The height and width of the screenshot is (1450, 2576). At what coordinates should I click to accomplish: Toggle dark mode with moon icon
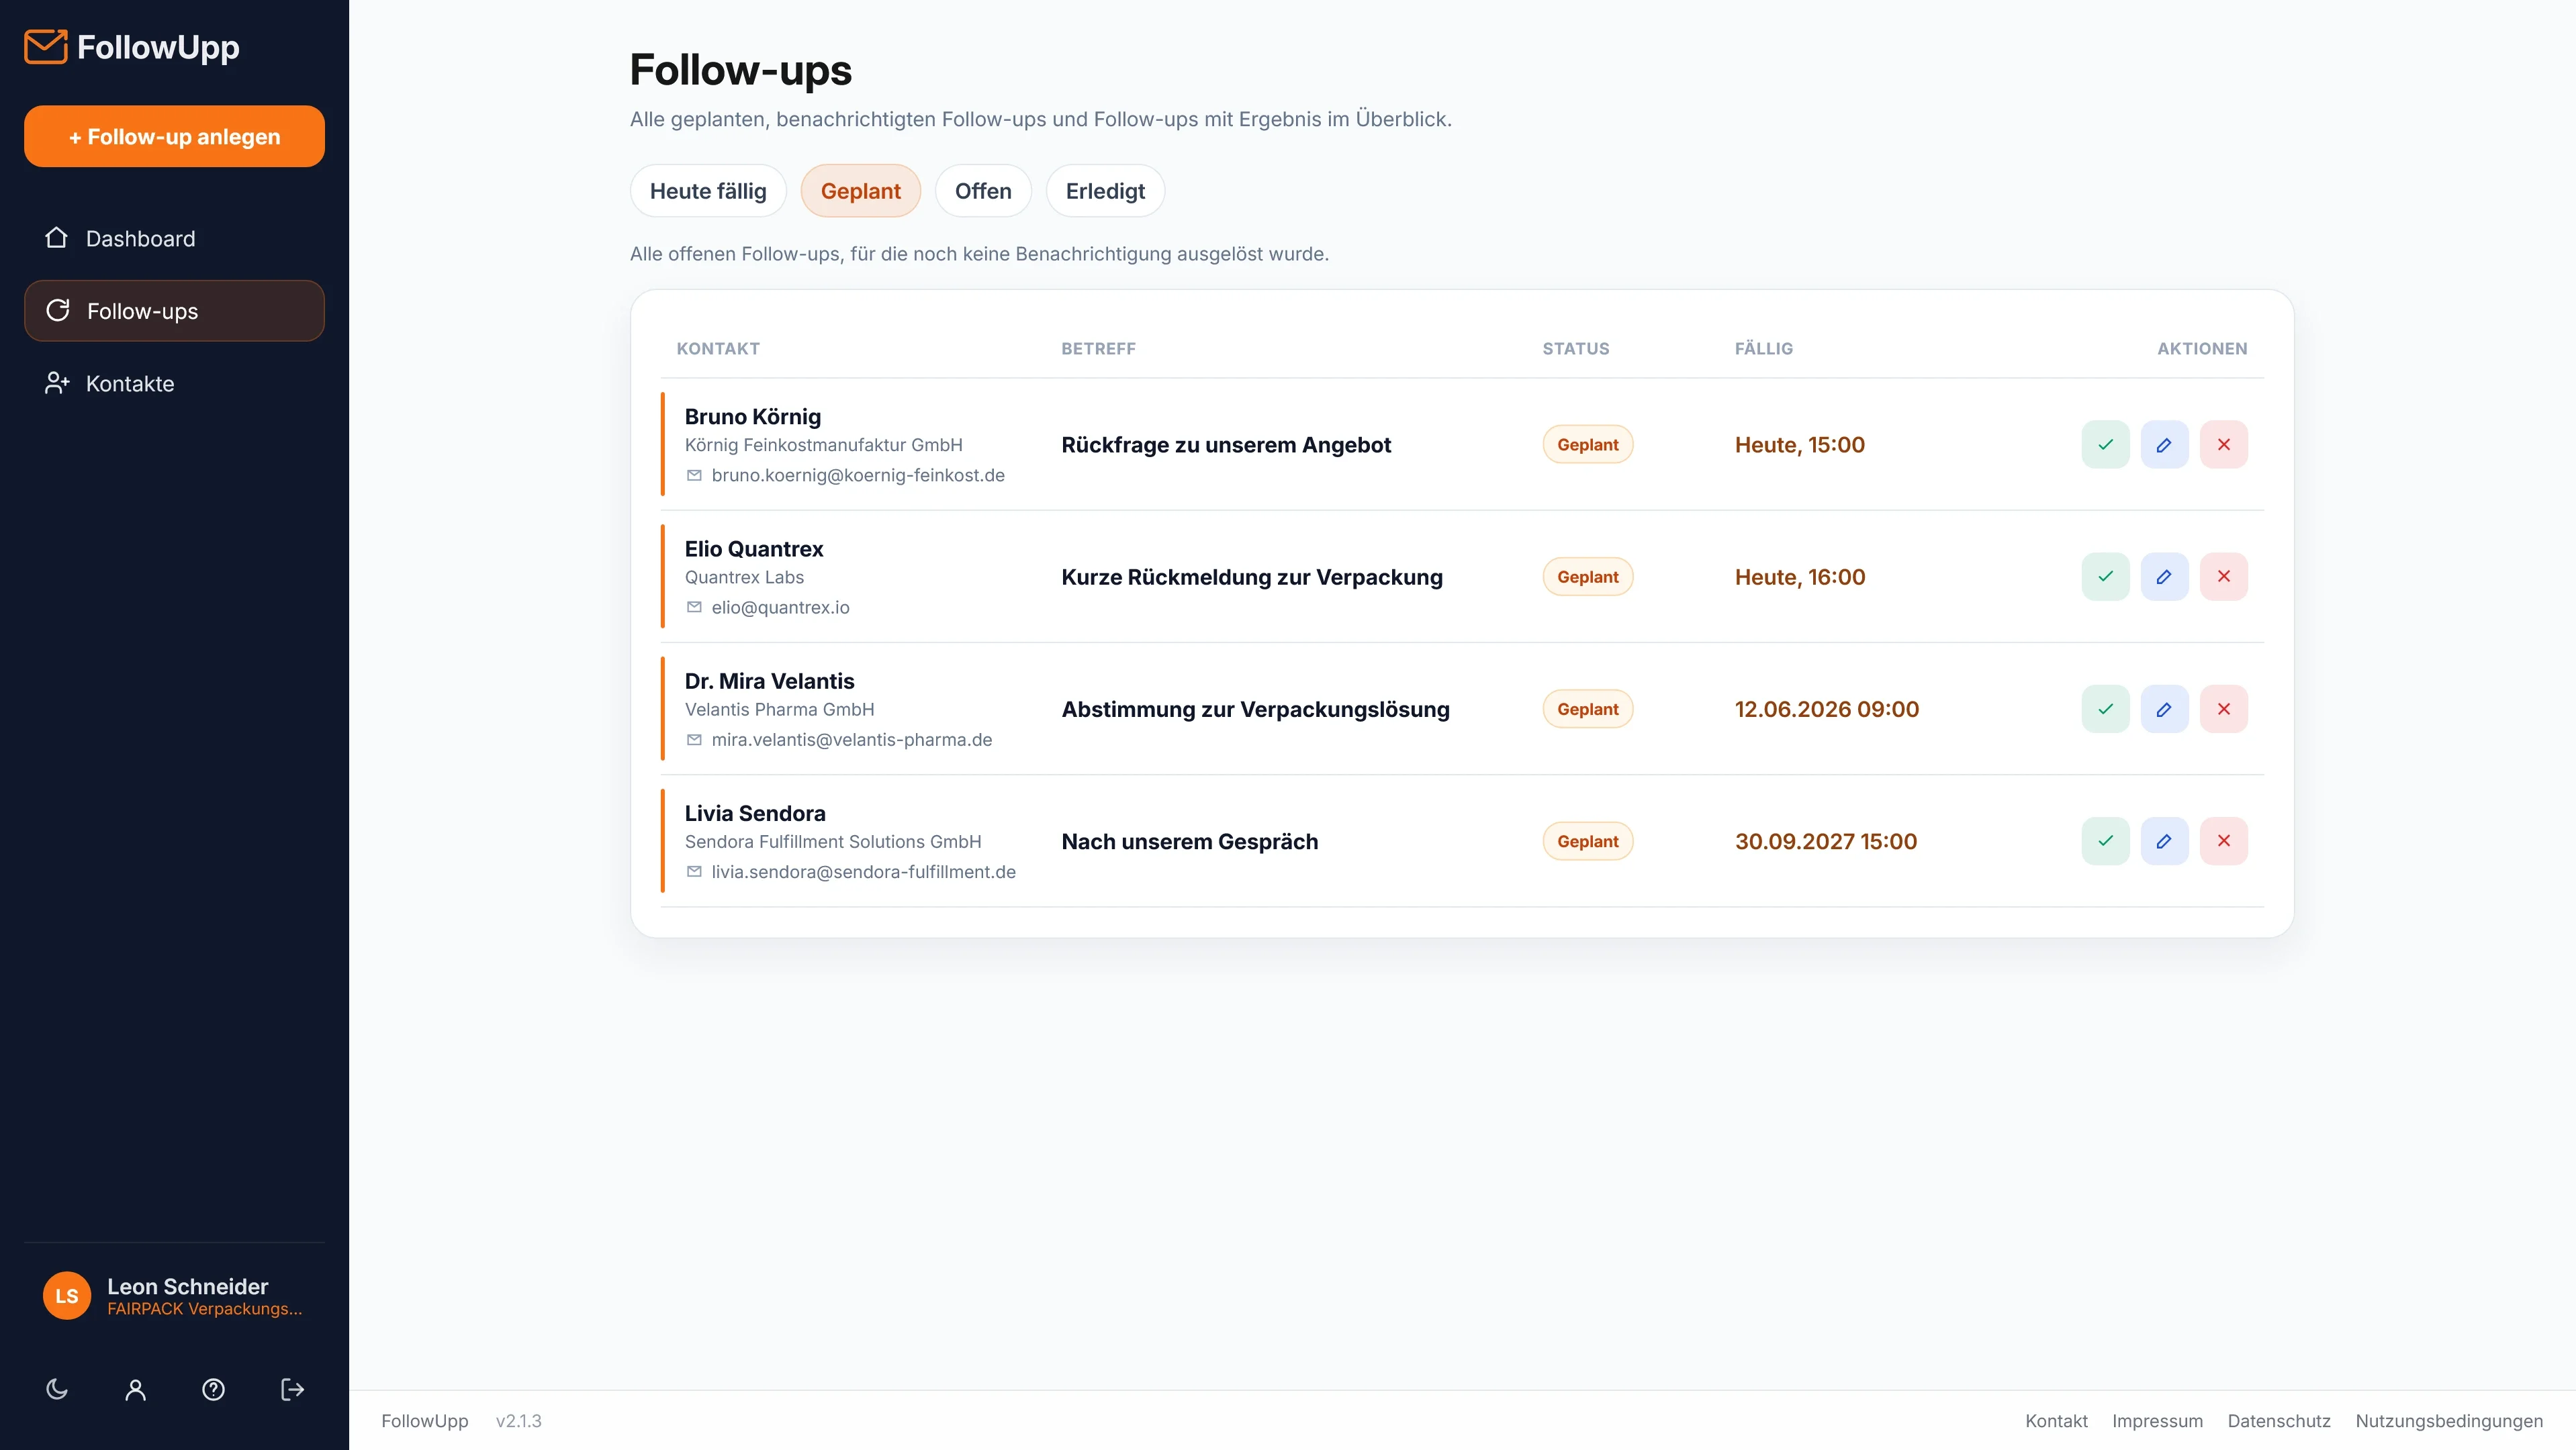57,1389
